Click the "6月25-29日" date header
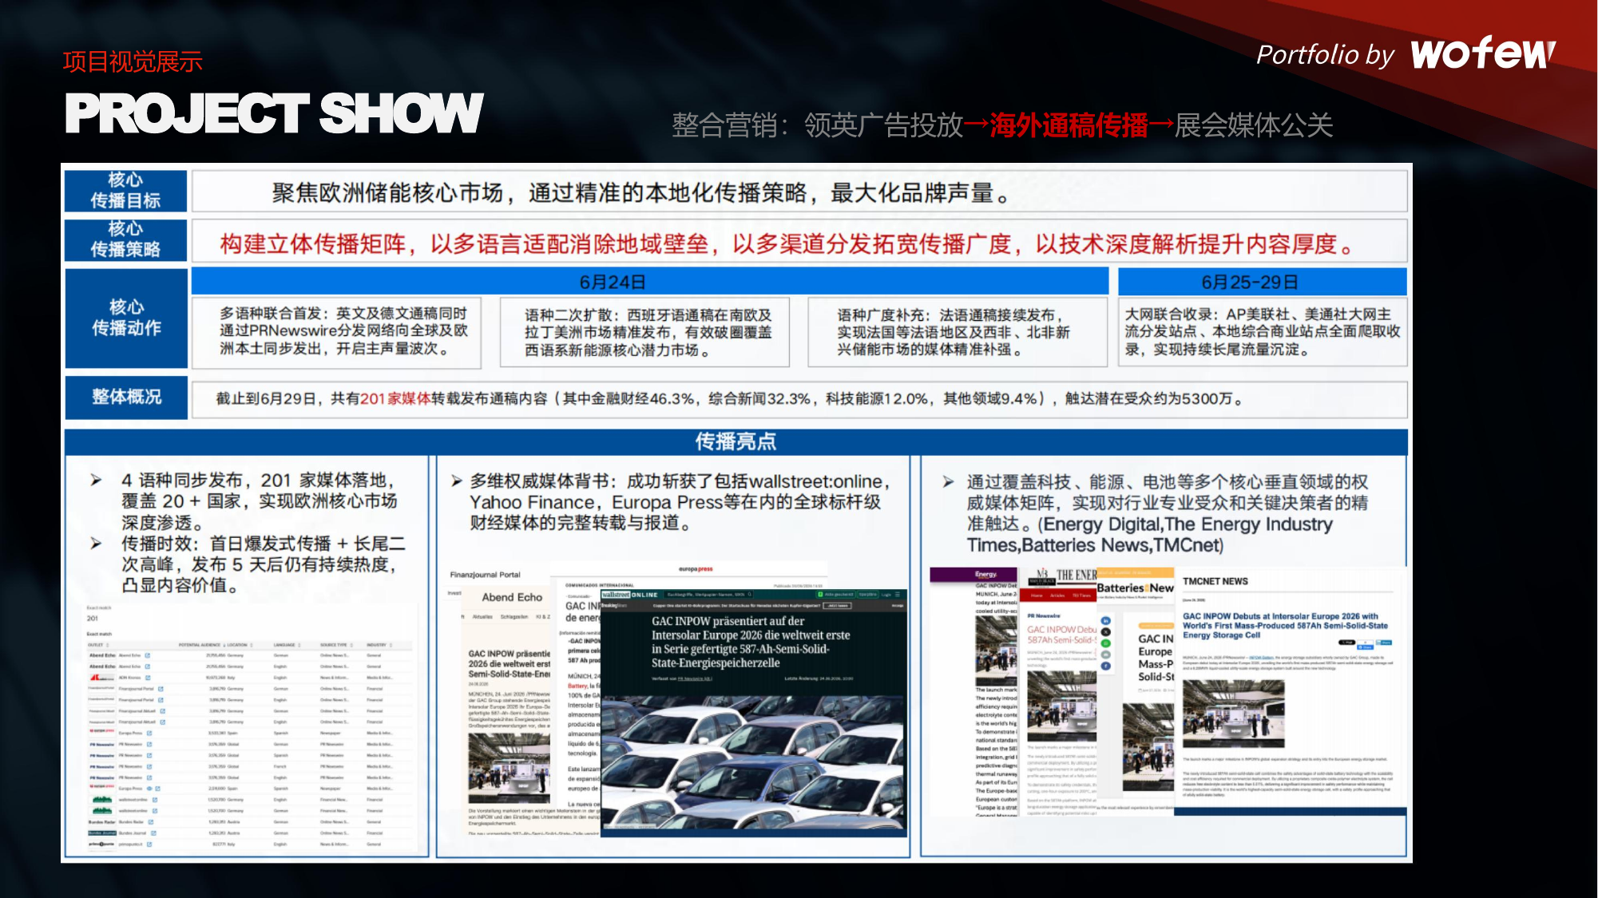This screenshot has height=898, width=1598. [1262, 282]
